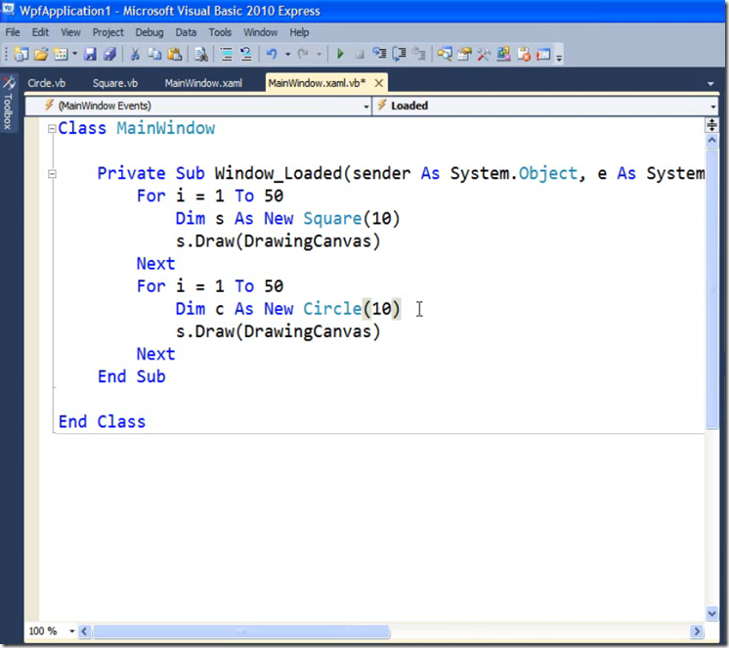Viewport: 729px width, 648px height.
Task: Click the Copy icon in toolbar
Action: (x=154, y=55)
